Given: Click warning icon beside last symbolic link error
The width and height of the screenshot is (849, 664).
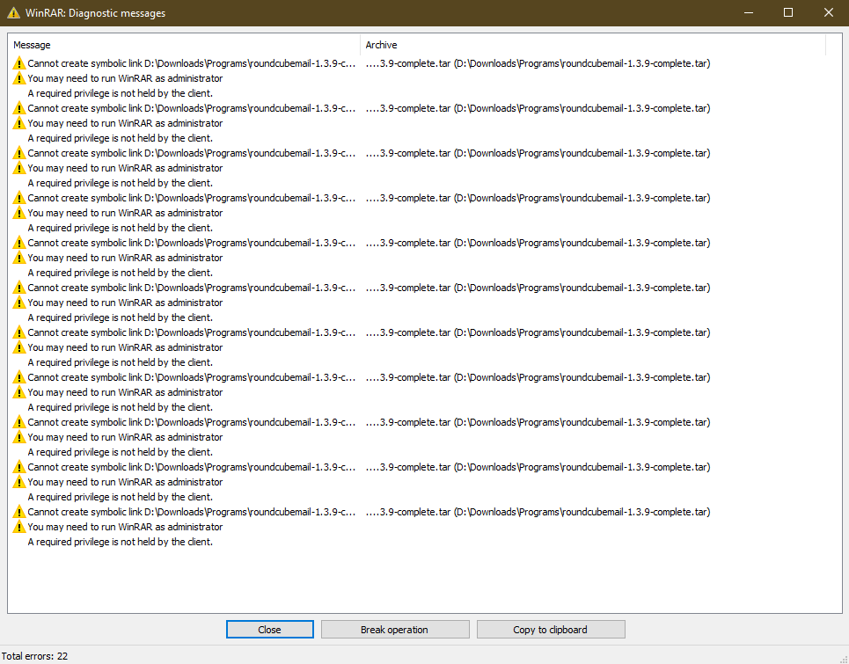Looking at the screenshot, I should 19,512.
